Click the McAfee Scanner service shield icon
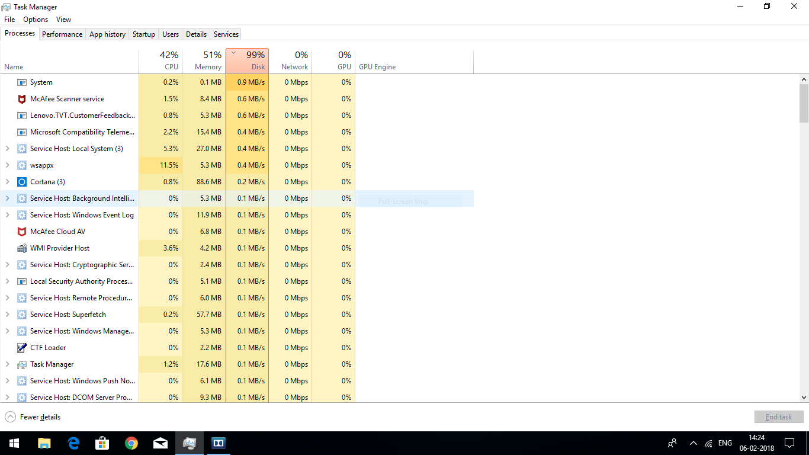The height and width of the screenshot is (455, 809). [22, 99]
